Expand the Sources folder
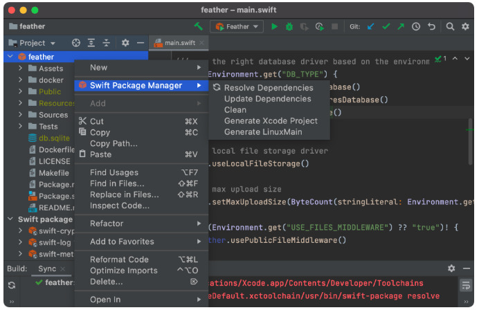 coord(20,114)
